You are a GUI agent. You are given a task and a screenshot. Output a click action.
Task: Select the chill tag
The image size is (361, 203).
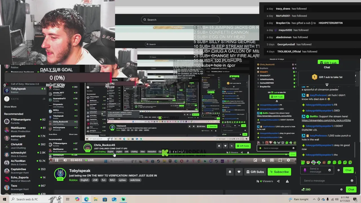(x=95, y=180)
